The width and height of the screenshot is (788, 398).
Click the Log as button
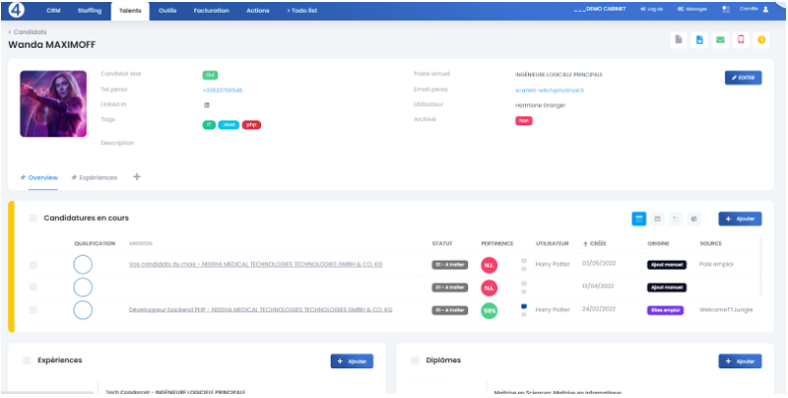652,9
